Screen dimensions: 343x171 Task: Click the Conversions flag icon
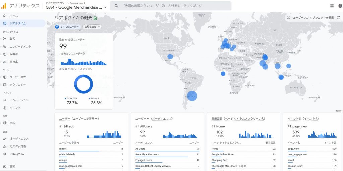[5, 100]
